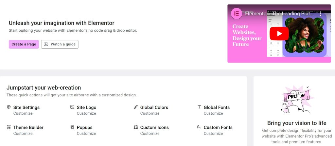Open the Site Settings link
This screenshot has width=335, height=146.
pyautogui.click(x=26, y=107)
